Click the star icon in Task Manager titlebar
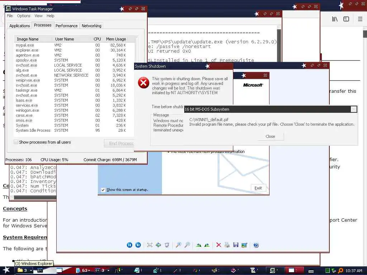The width and height of the screenshot is (367, 275). (x=122, y=9)
